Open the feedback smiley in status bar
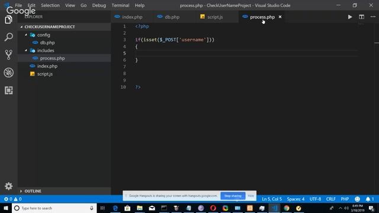This screenshot has height=213, width=379. tap(357, 199)
